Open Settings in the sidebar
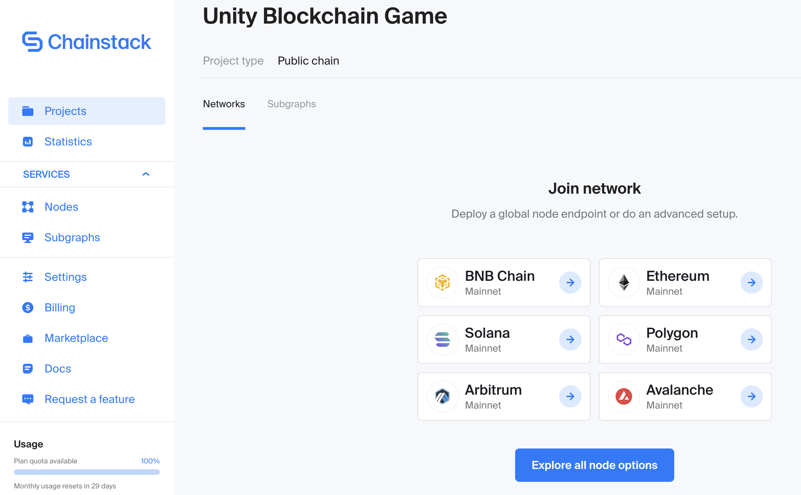Screen dimensions: 801x495 65,277
